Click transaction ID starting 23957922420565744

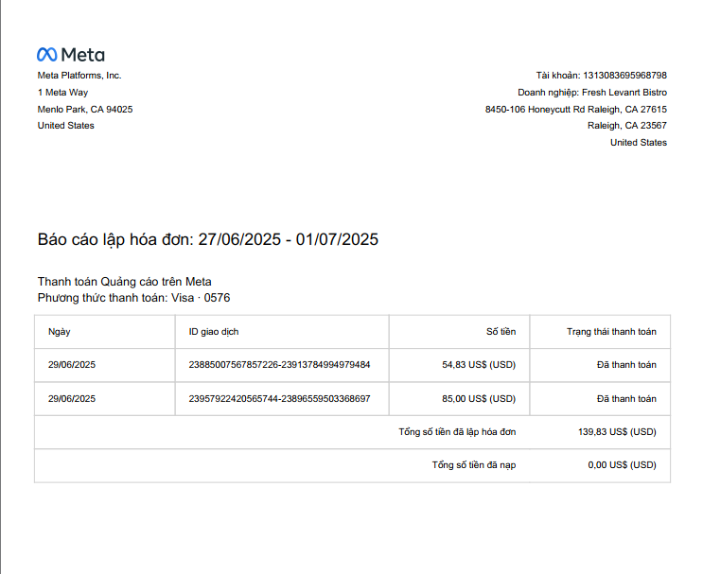(x=279, y=399)
